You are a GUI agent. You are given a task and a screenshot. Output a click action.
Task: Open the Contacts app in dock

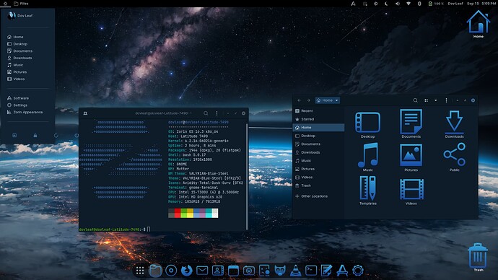217,271
